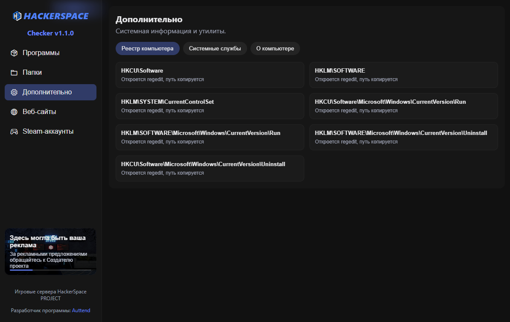This screenshot has height=322, width=510.
Task: Click the box icon beside Программы
Action: [14, 53]
